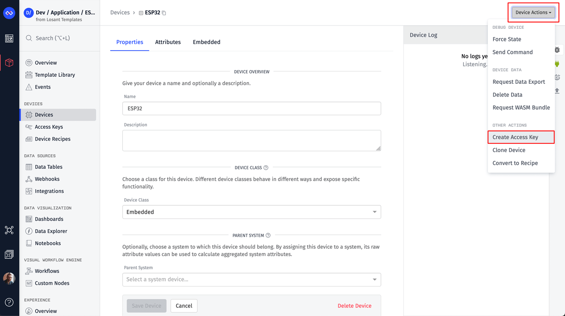Screen dimensions: 565x316
Task: Select the red applications cube icon
Action: [9, 63]
